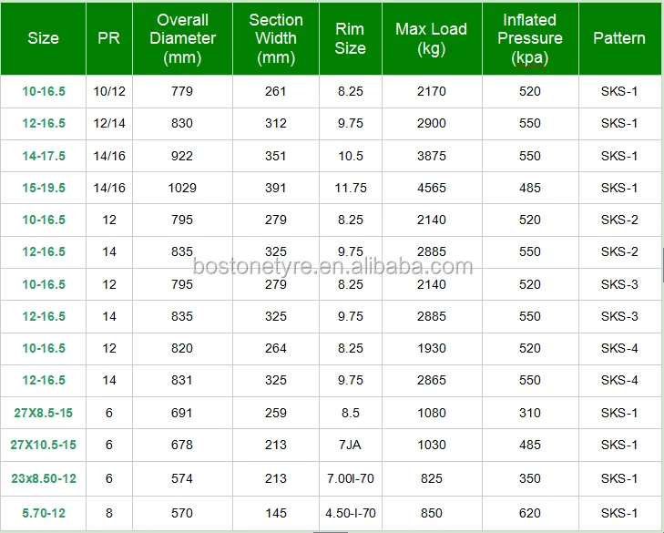The image size is (664, 533).
Task: Select the 3875 max load cell
Action: 432,156
